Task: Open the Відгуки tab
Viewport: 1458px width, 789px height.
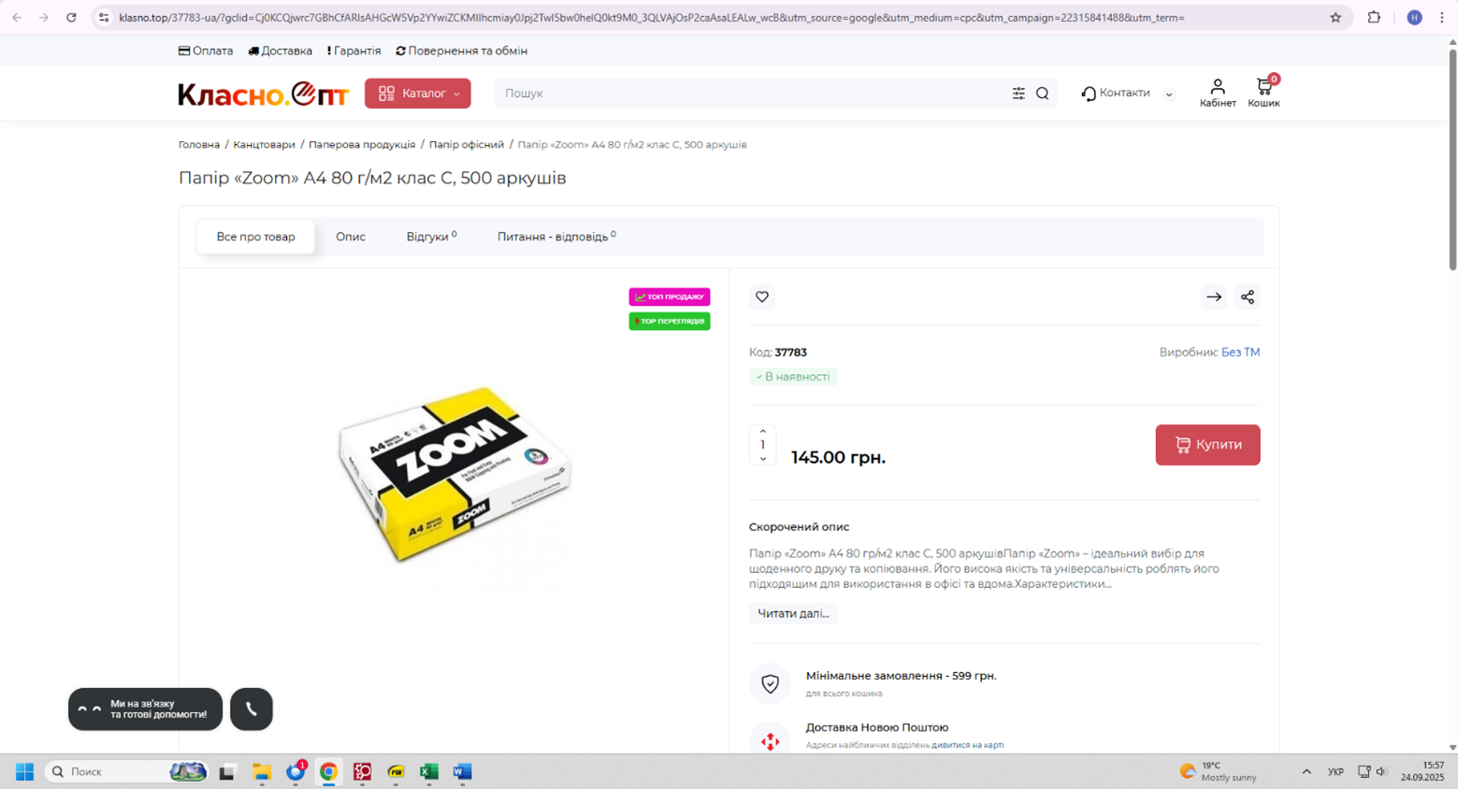Action: 430,237
